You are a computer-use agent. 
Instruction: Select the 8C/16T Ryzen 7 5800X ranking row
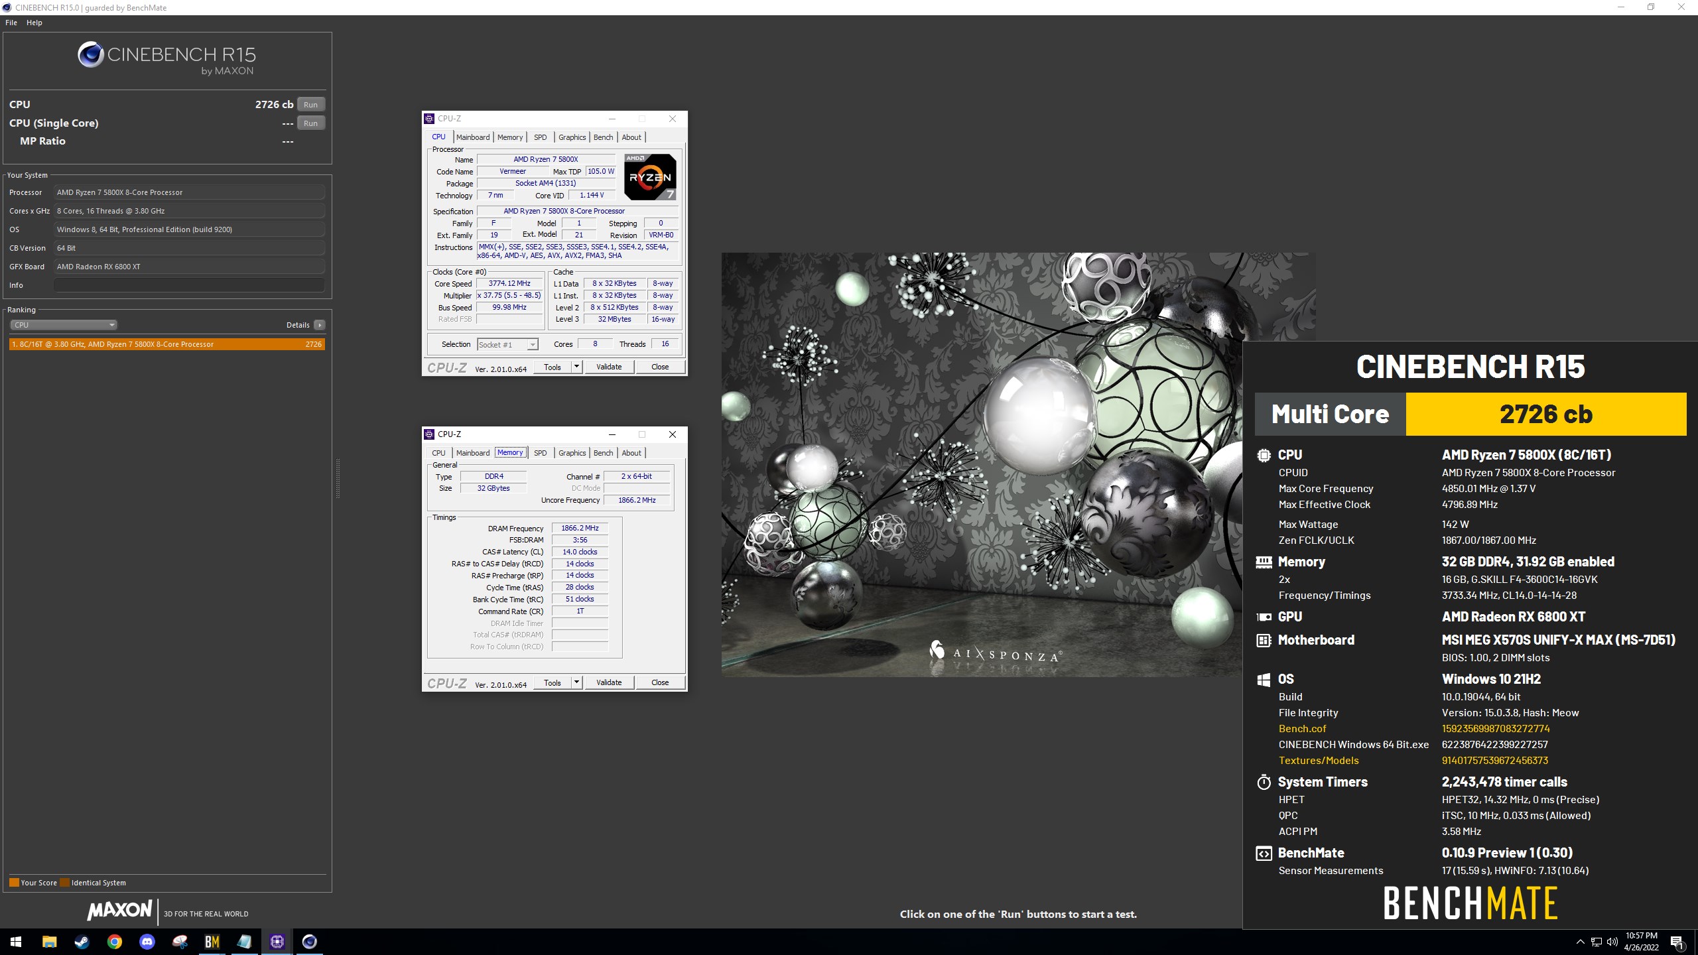pyautogui.click(x=167, y=344)
